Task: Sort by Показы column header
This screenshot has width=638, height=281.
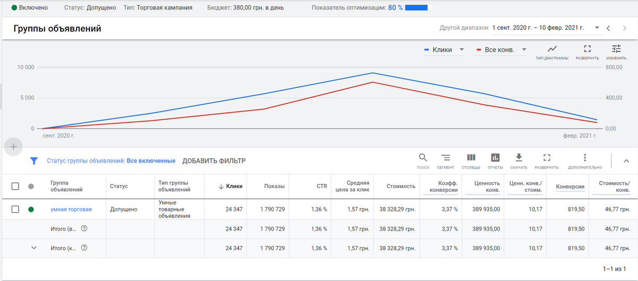Action: pyautogui.click(x=274, y=186)
